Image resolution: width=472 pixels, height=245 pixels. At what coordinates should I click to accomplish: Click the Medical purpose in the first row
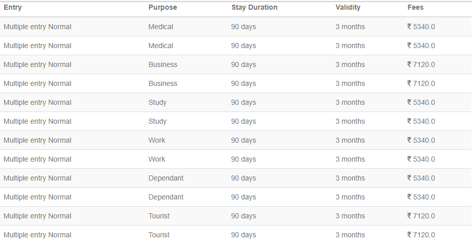tap(161, 27)
